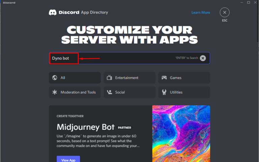Close App Directory via ESC circle

[225, 12]
